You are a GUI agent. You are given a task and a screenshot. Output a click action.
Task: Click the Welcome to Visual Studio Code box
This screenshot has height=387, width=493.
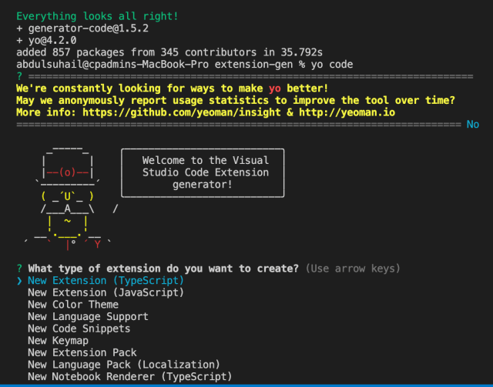pyautogui.click(x=203, y=173)
